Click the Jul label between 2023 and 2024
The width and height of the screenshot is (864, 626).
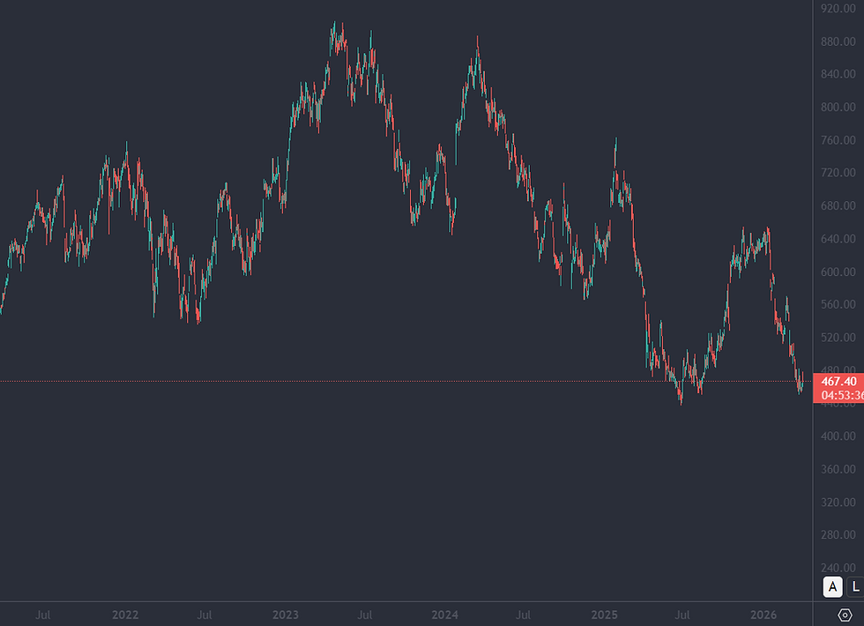point(364,615)
